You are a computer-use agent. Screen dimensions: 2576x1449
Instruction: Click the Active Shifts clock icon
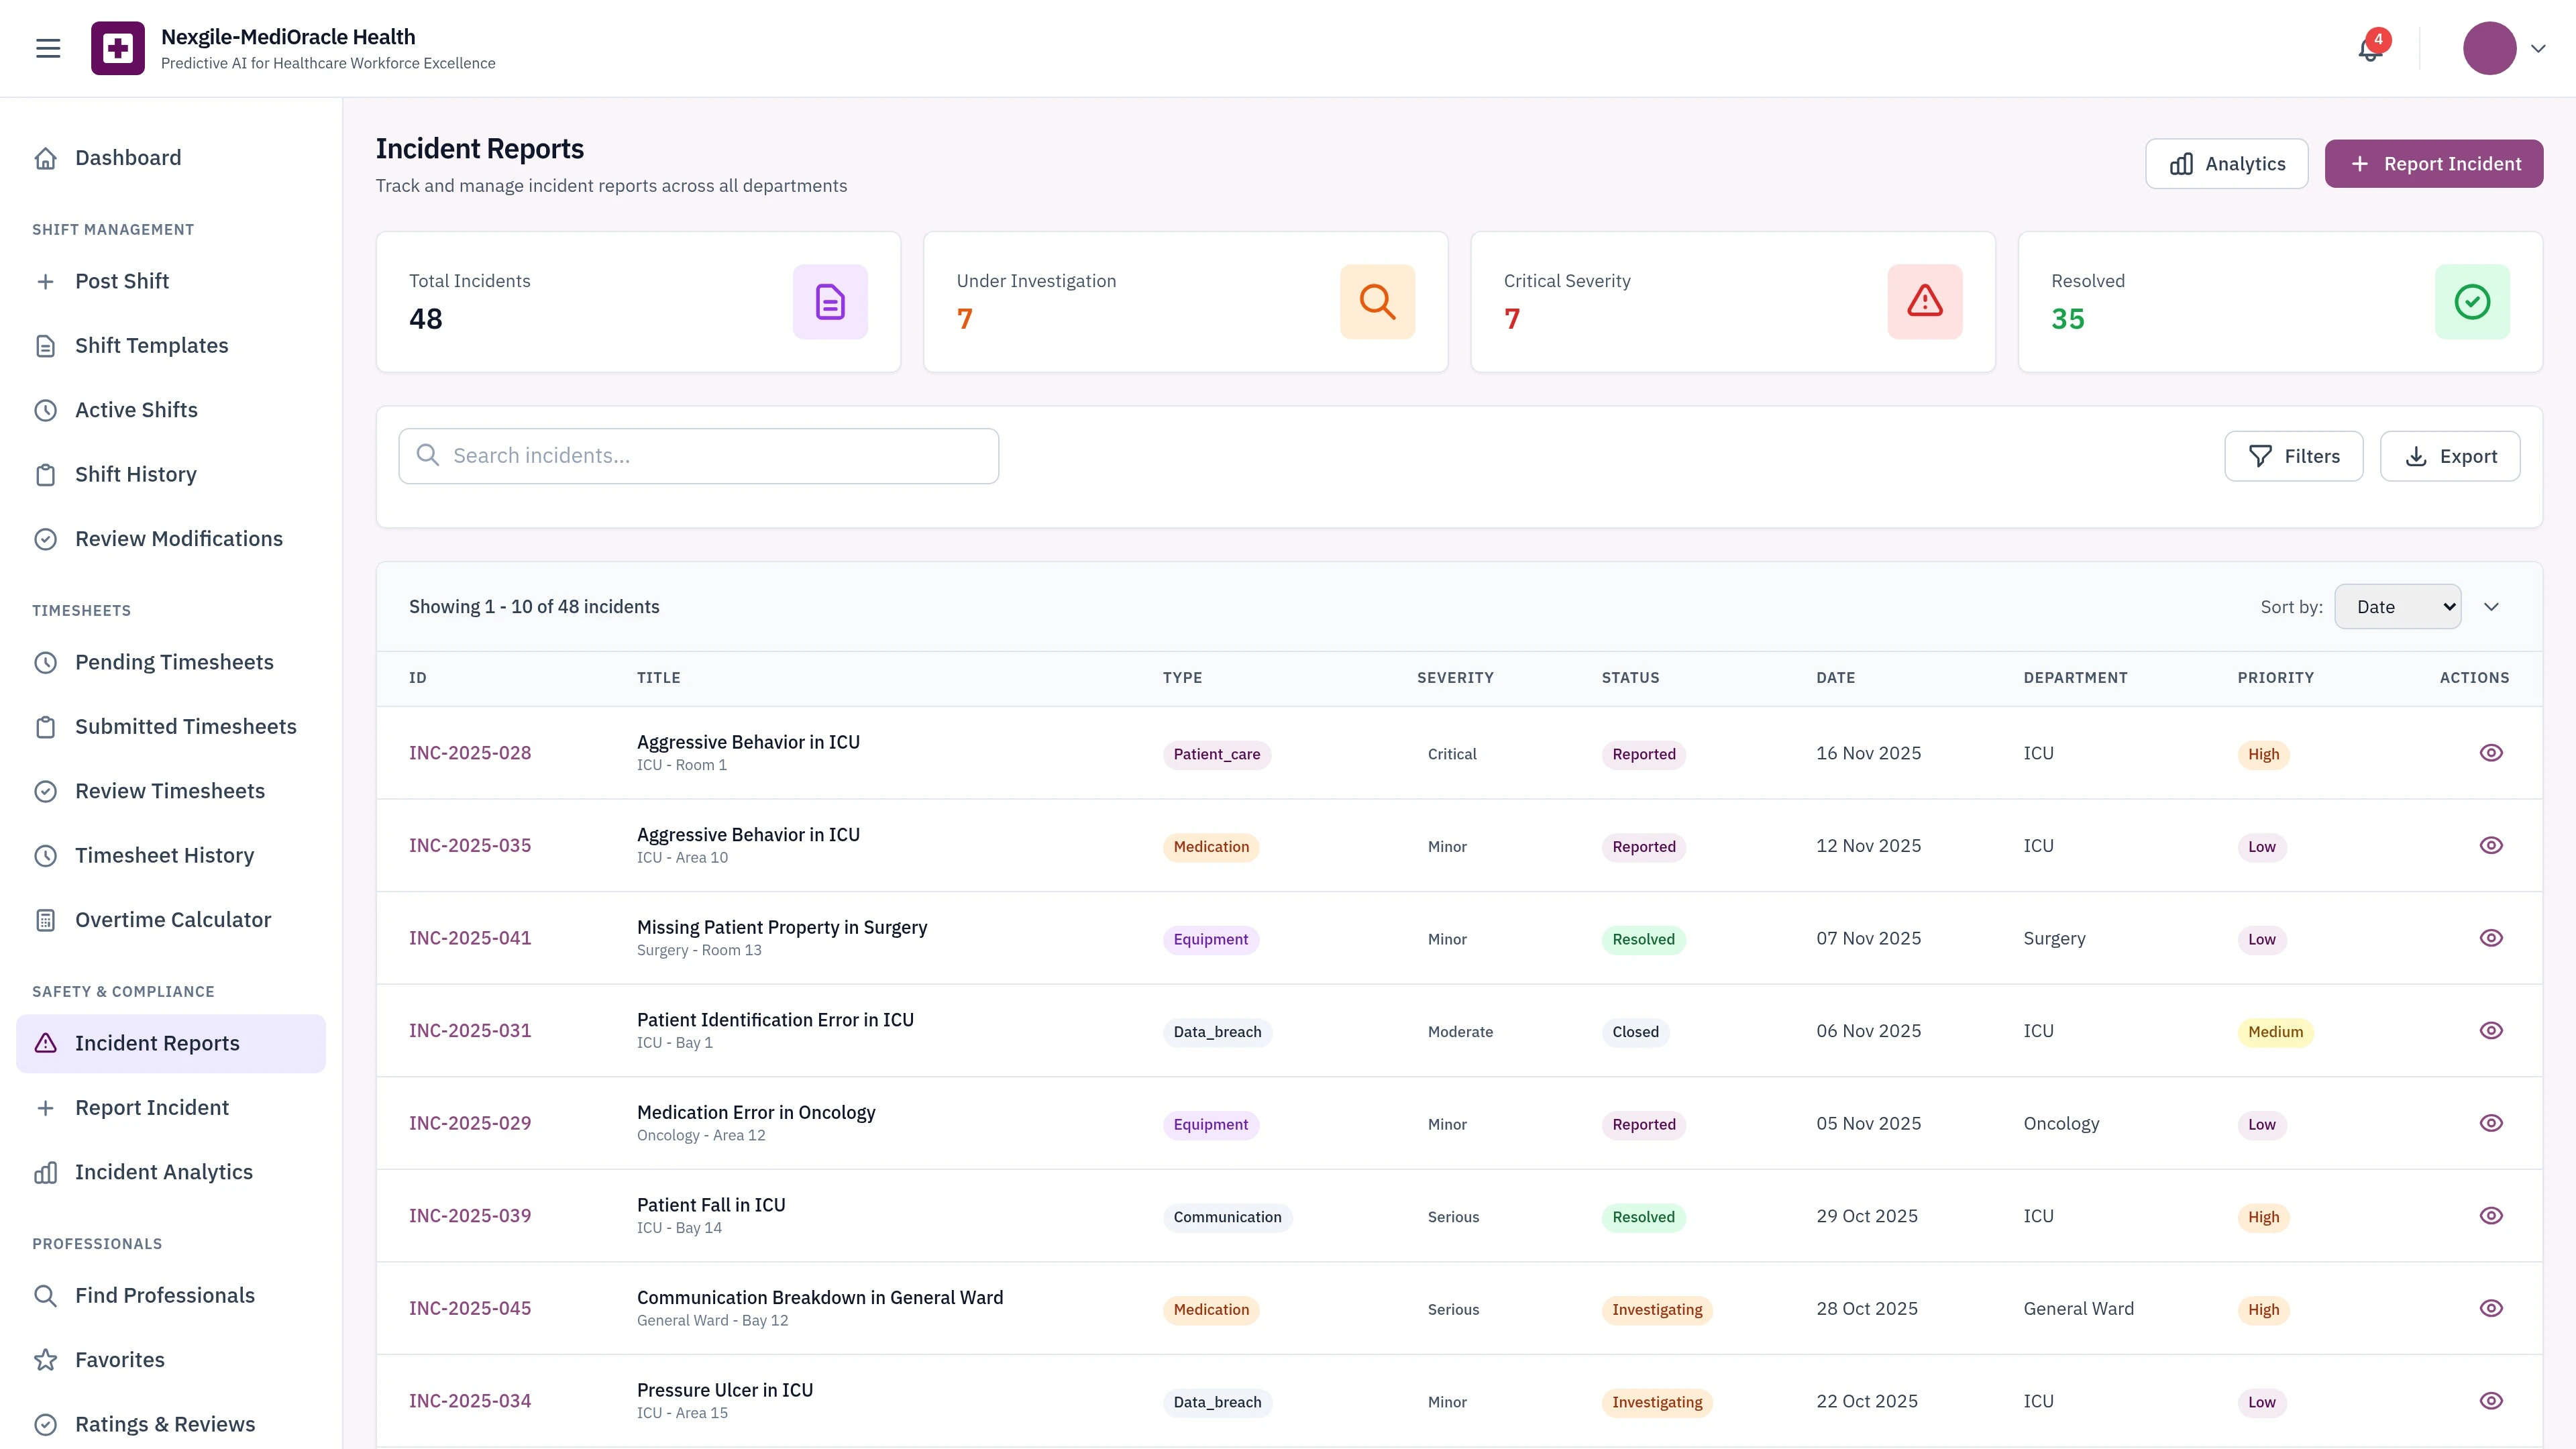(46, 410)
